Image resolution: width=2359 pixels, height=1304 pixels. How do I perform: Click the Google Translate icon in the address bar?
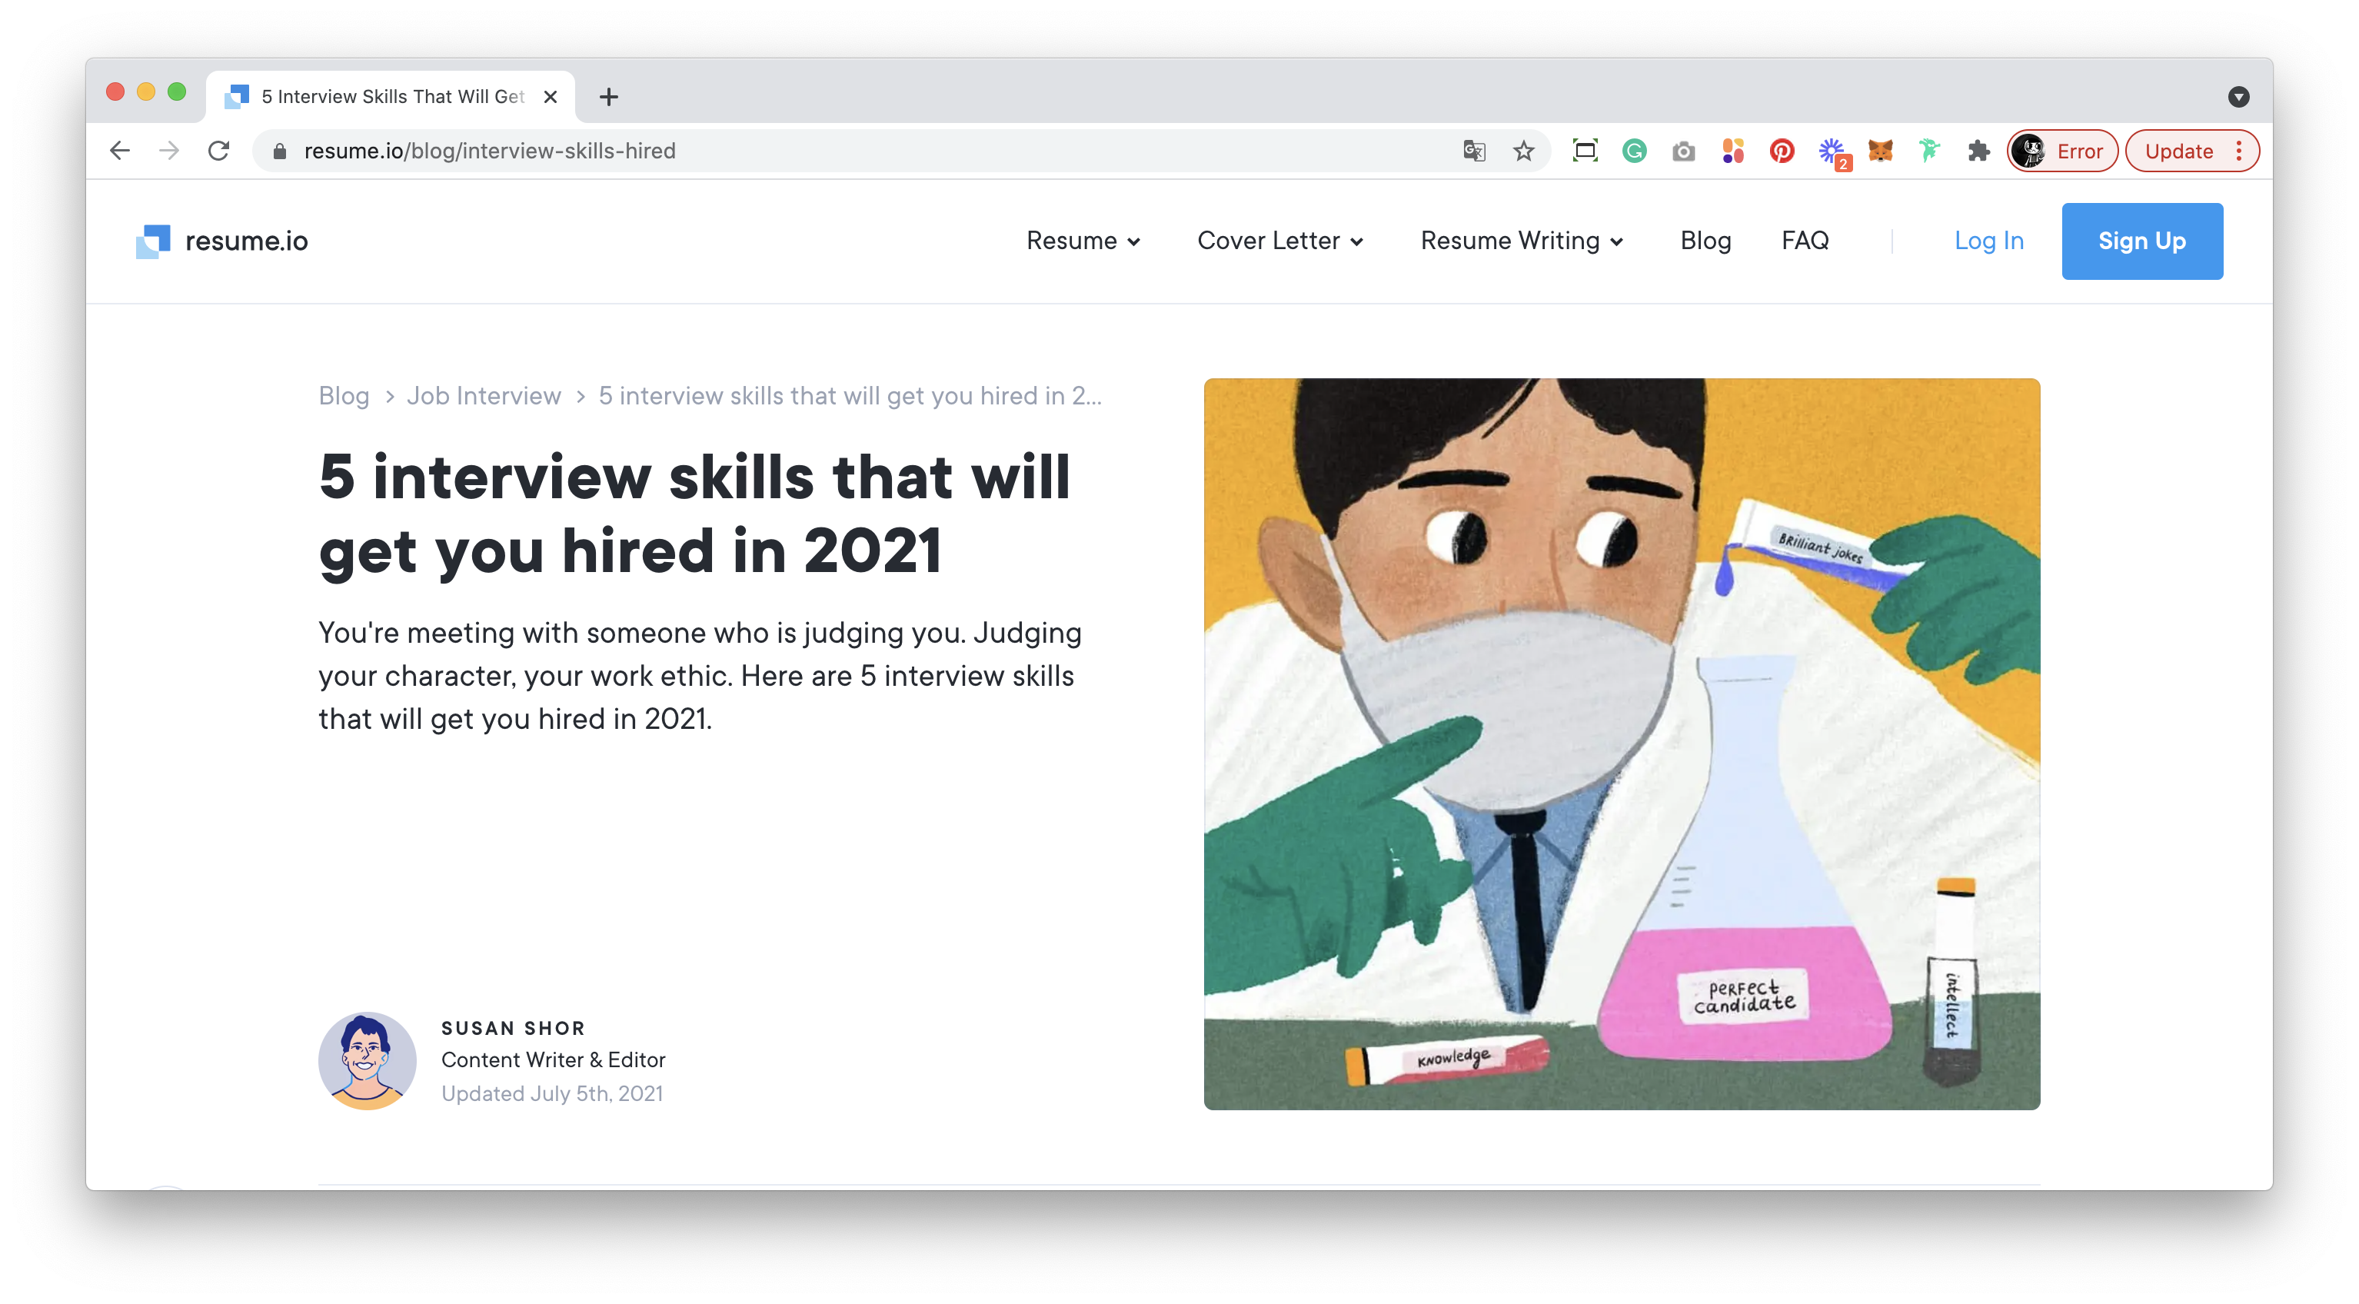(x=1473, y=151)
